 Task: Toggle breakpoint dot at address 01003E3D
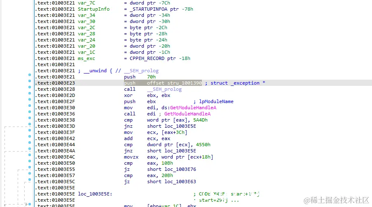(x=30, y=124)
